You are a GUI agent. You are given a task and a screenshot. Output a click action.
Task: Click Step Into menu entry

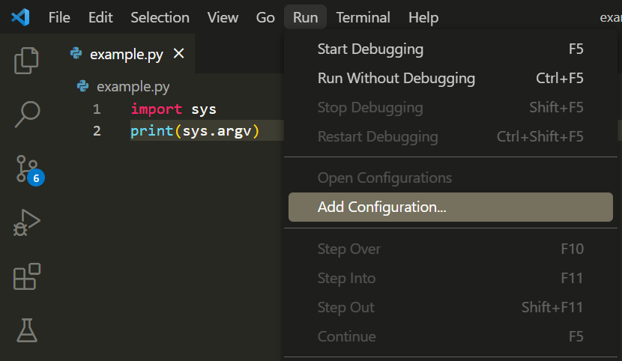pyautogui.click(x=450, y=278)
